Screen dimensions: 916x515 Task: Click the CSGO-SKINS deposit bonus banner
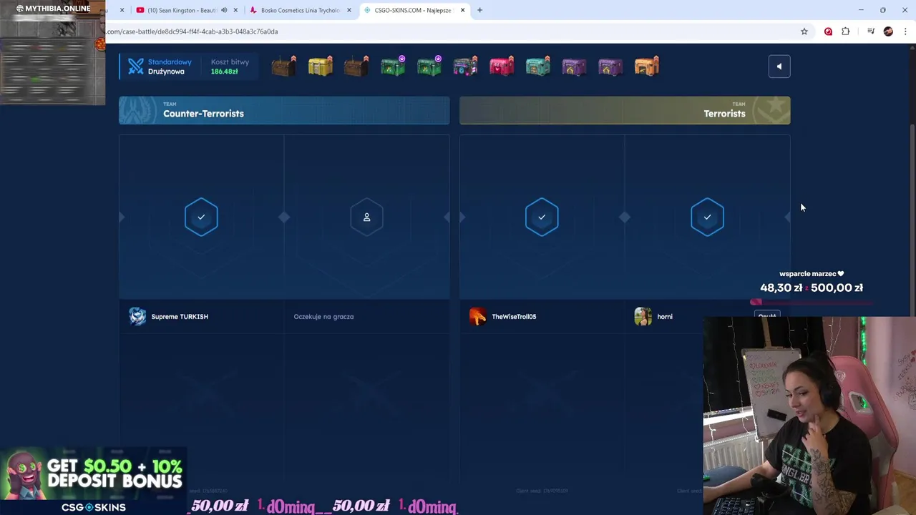93,481
